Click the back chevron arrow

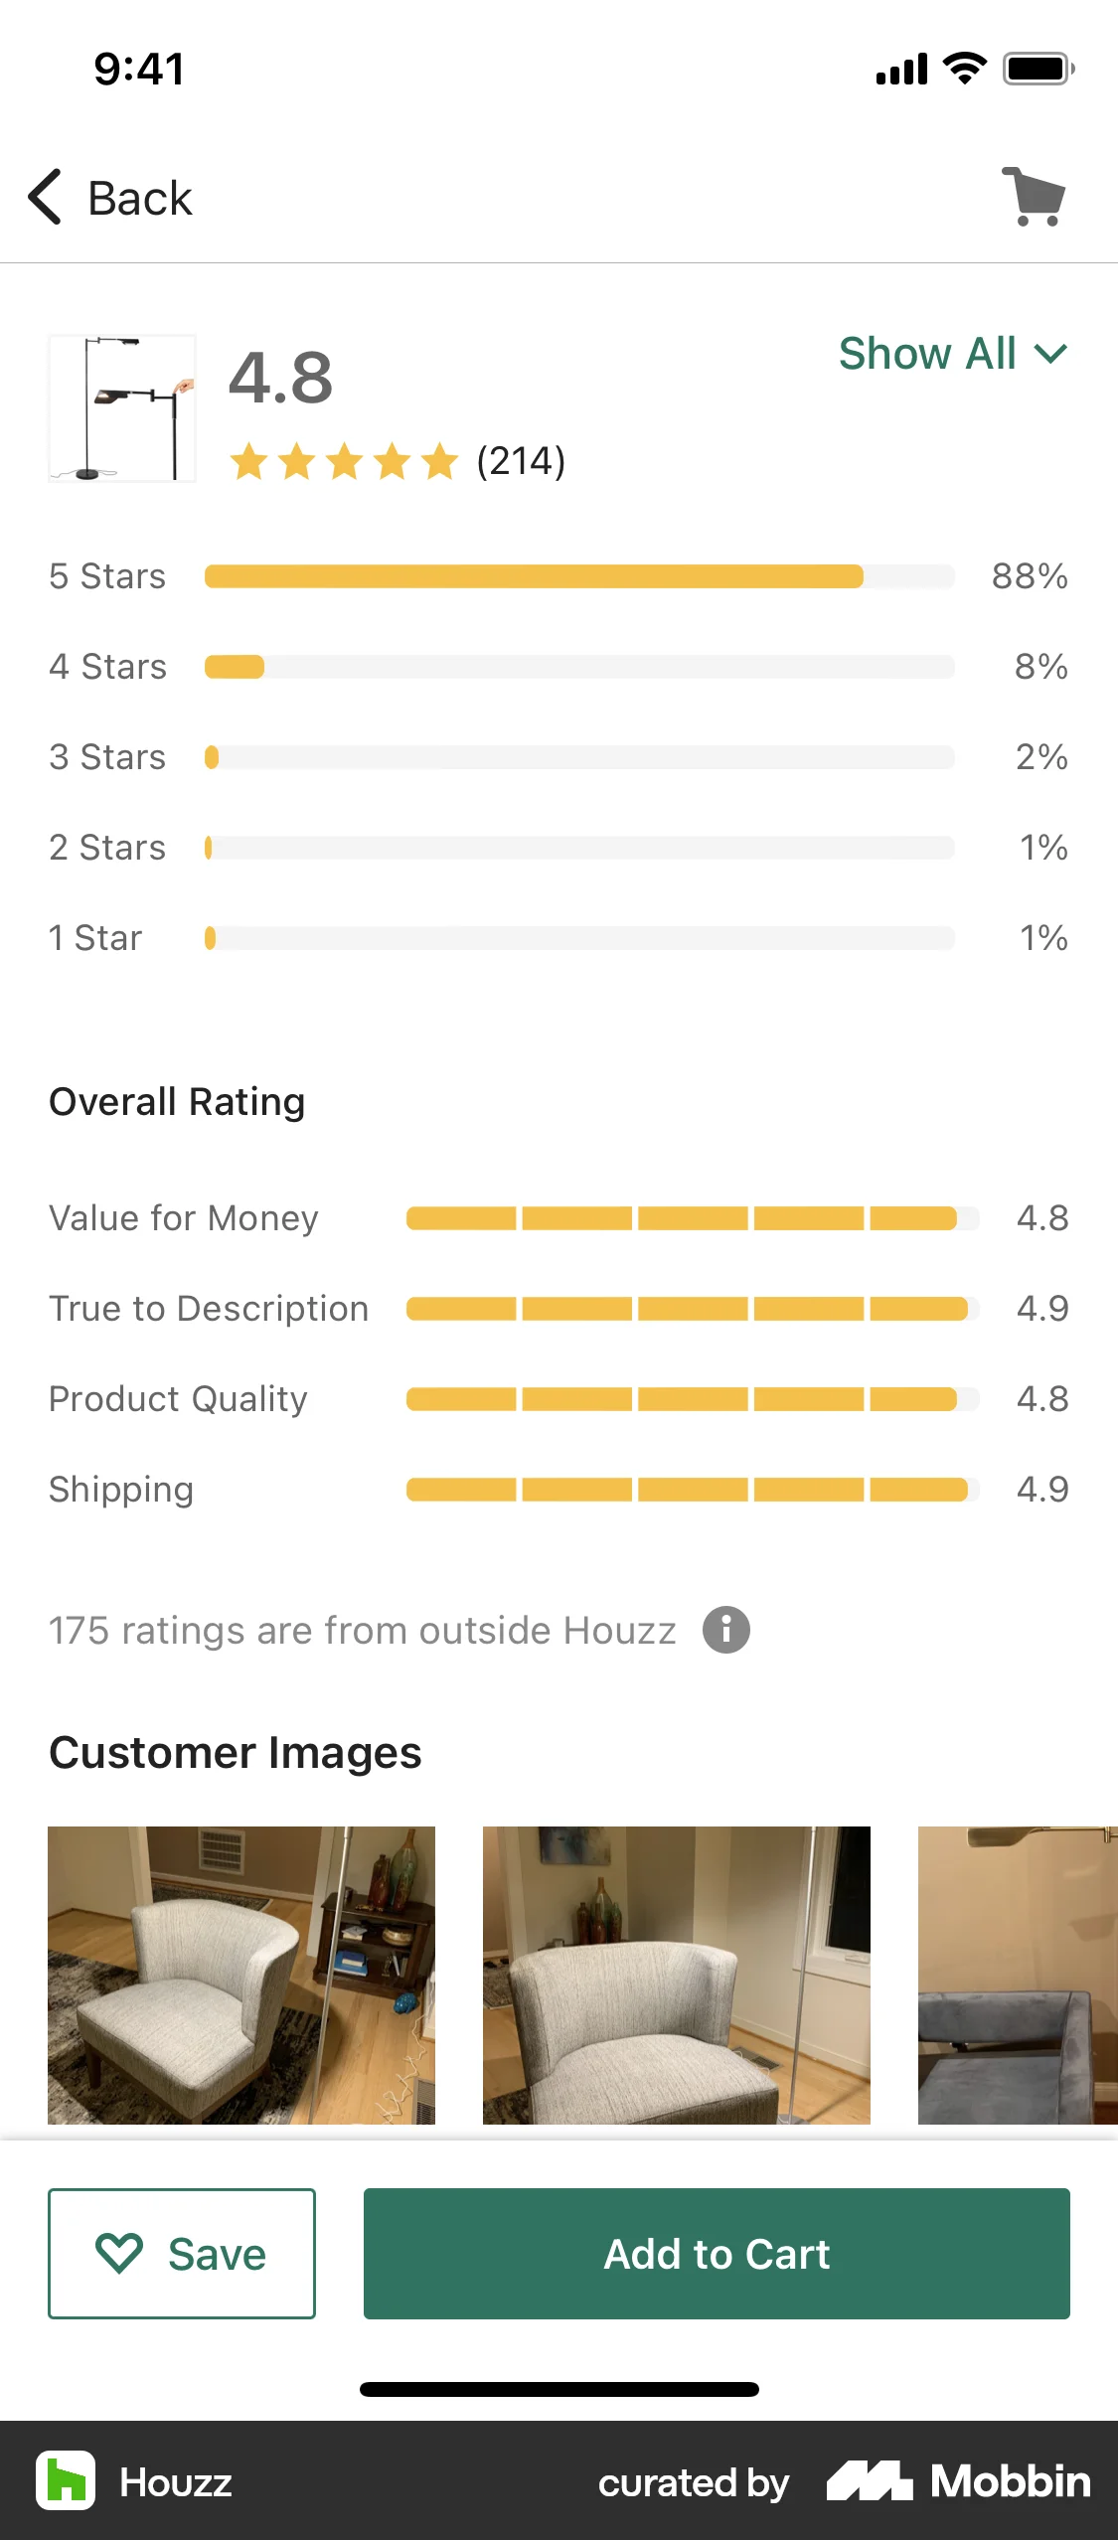click(x=44, y=197)
